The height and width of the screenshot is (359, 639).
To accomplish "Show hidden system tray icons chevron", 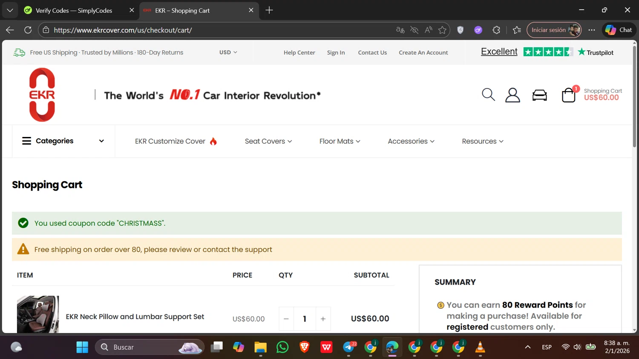I will click(x=527, y=347).
